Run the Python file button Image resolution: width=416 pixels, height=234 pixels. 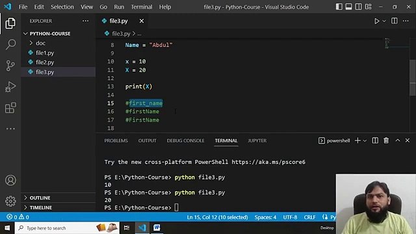[x=376, y=21]
